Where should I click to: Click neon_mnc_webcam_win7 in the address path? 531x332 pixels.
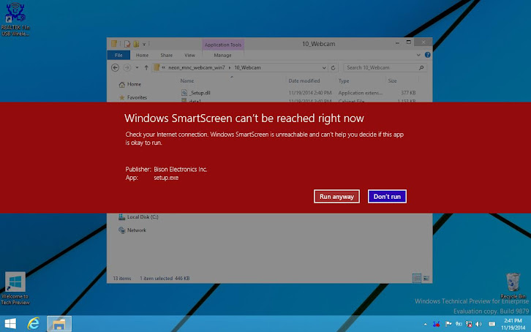click(x=197, y=68)
